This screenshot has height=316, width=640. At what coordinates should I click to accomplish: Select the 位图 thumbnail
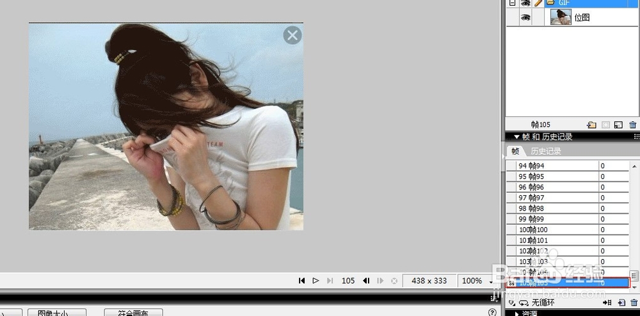tap(561, 17)
